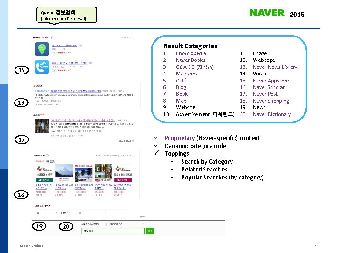The image size is (337, 253).
Task: Click the 'Result Categories' heading
Action: coord(190,46)
